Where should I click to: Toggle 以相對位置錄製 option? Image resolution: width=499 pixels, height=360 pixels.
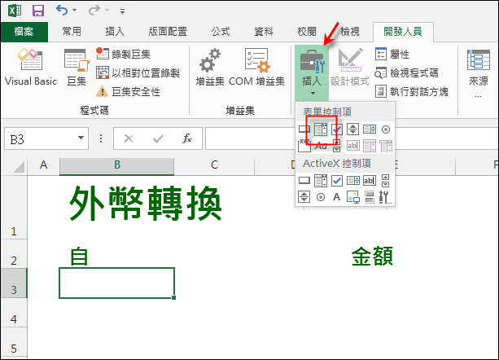point(138,72)
